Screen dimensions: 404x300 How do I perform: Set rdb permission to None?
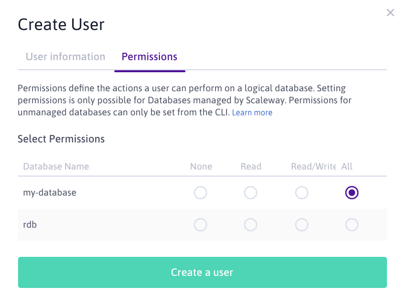200,225
